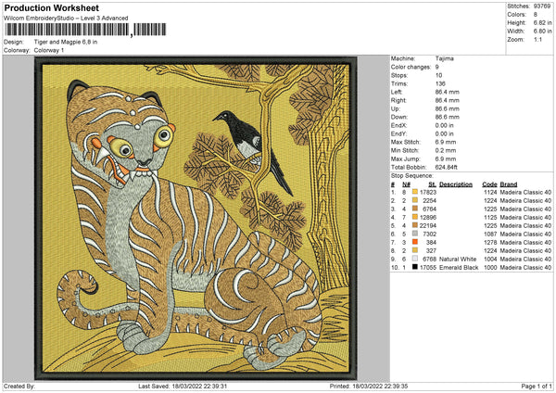This screenshot has width=556, height=393.
Task: Select the gray swatch beside 7302 stitches
Action: (x=414, y=234)
